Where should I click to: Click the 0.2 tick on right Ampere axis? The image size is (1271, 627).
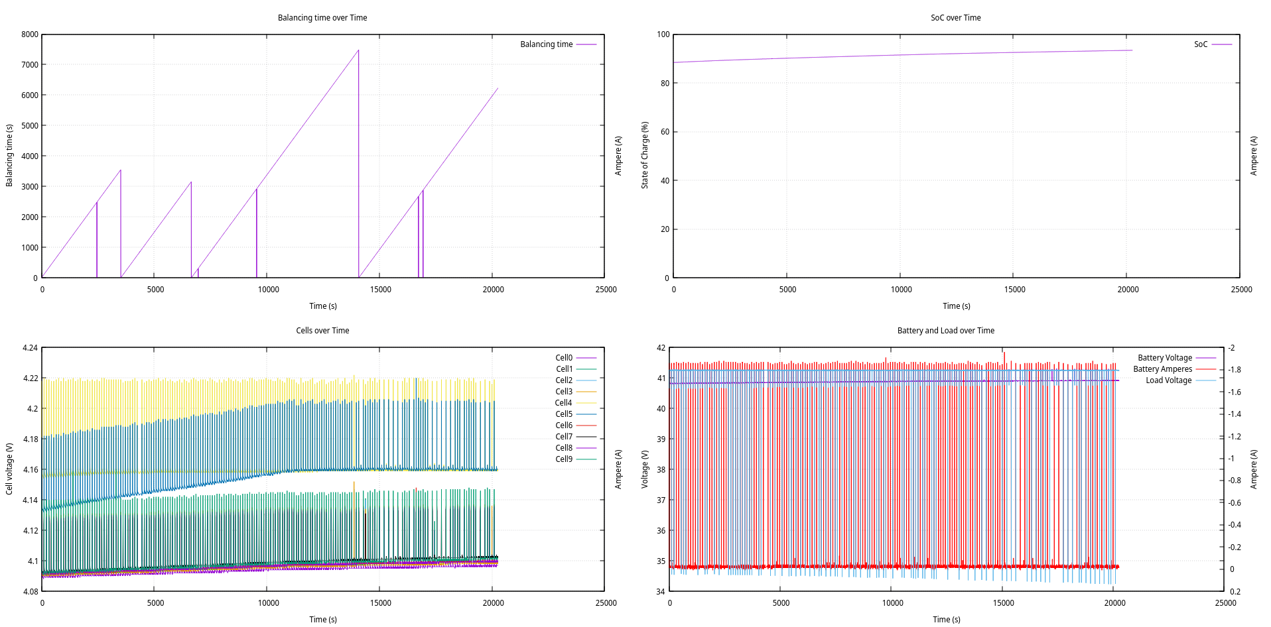tap(1235, 592)
